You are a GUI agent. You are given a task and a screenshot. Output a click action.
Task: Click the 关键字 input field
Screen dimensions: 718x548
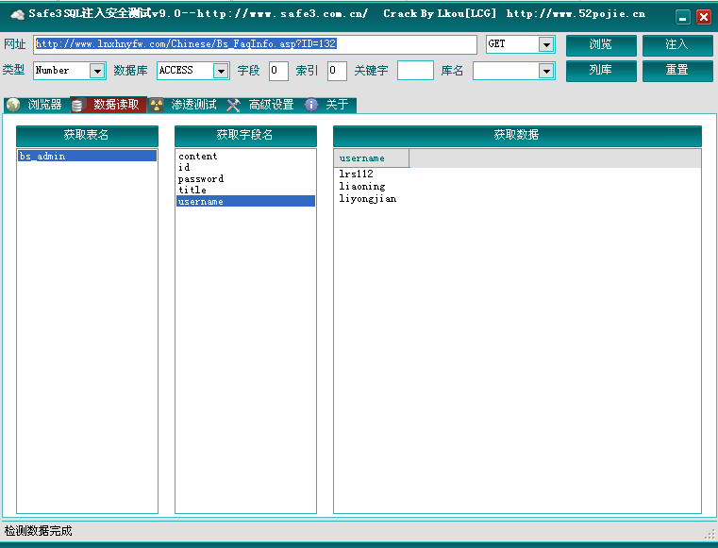coord(415,71)
